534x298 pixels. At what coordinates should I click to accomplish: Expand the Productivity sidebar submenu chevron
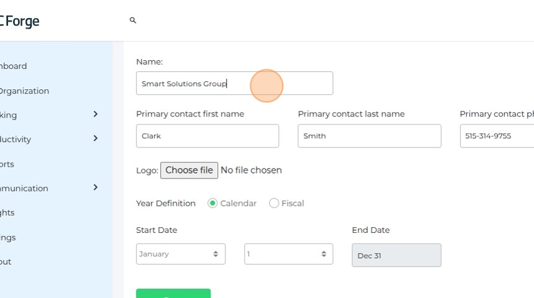click(x=96, y=138)
